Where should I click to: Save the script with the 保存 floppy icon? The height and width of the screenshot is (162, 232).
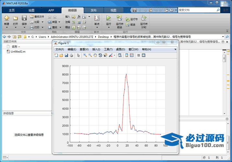click(24, 18)
